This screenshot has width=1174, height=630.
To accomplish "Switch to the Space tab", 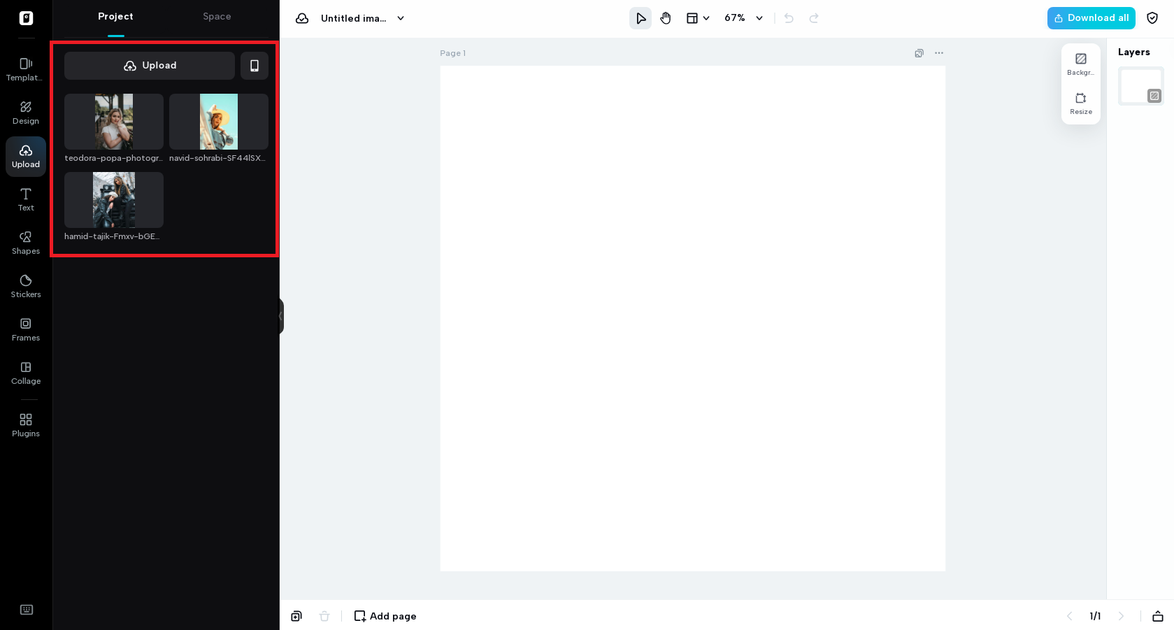I will coord(217,16).
